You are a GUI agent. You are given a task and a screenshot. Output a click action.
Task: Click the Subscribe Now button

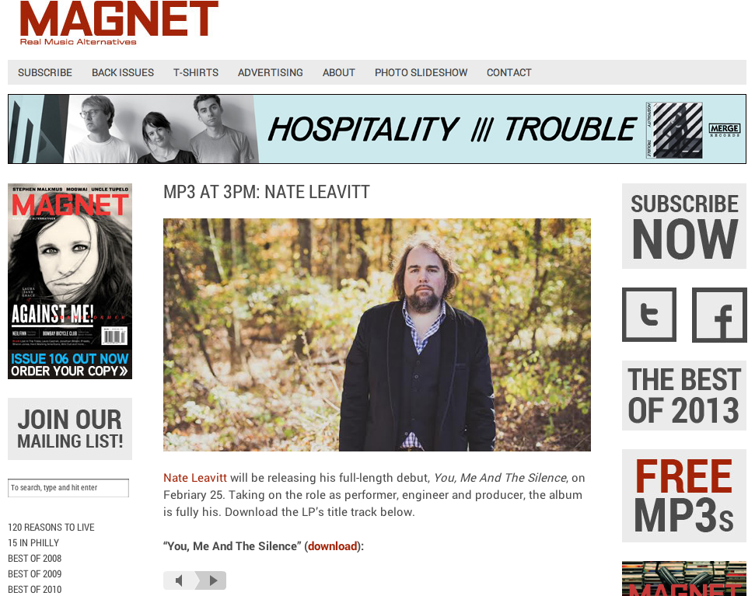[x=684, y=226]
